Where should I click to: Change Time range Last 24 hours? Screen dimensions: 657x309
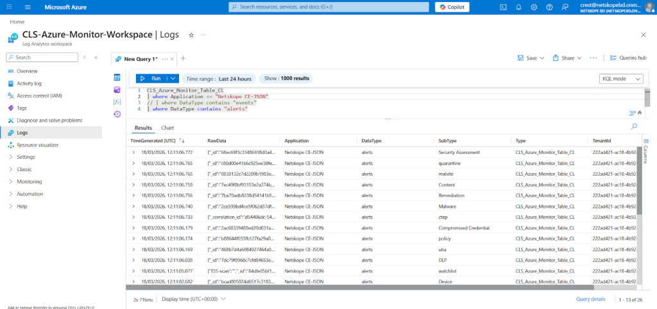[218, 79]
